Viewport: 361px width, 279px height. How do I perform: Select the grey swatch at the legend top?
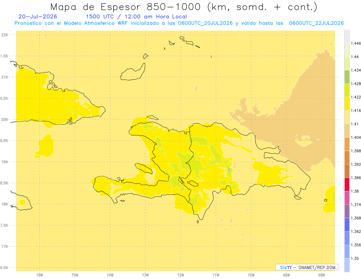coord(347,36)
